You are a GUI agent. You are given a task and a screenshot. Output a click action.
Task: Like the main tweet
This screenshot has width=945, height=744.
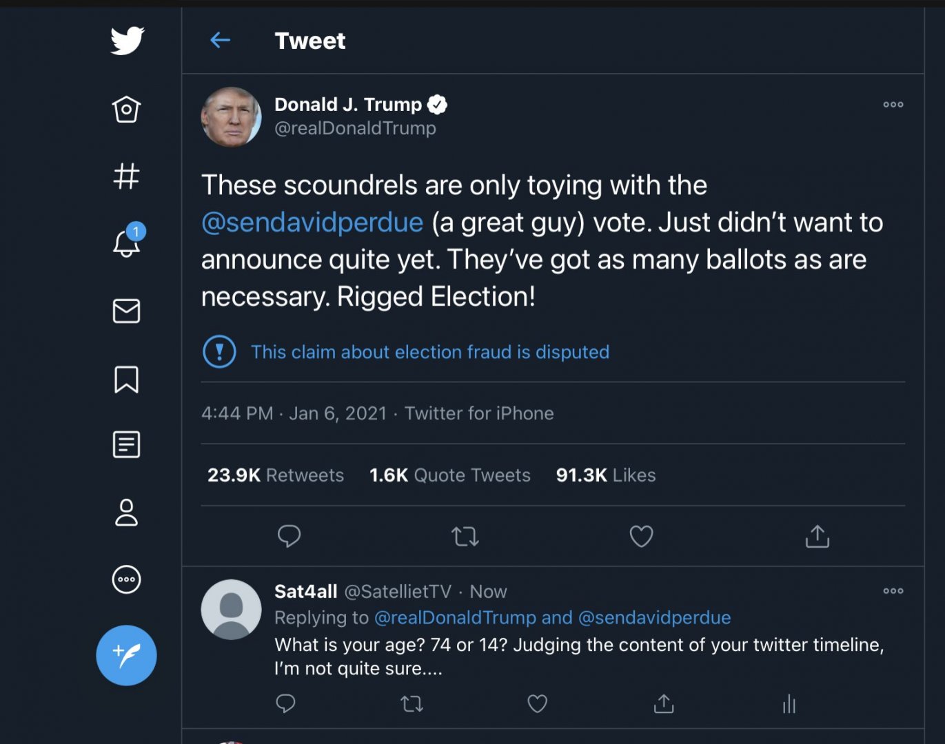[x=641, y=536]
